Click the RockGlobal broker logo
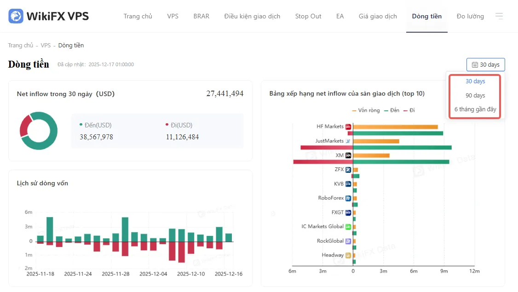 click(x=348, y=241)
